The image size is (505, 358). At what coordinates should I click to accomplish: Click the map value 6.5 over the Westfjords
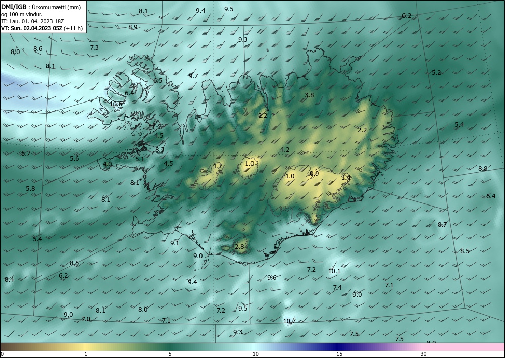(158, 80)
